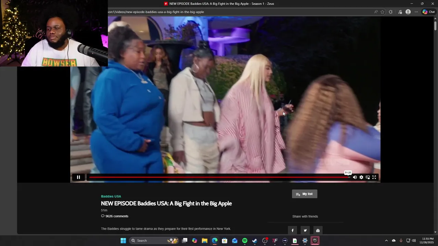This screenshot has height=246, width=438.
Task: Click the address bar URL
Action: (x=156, y=12)
